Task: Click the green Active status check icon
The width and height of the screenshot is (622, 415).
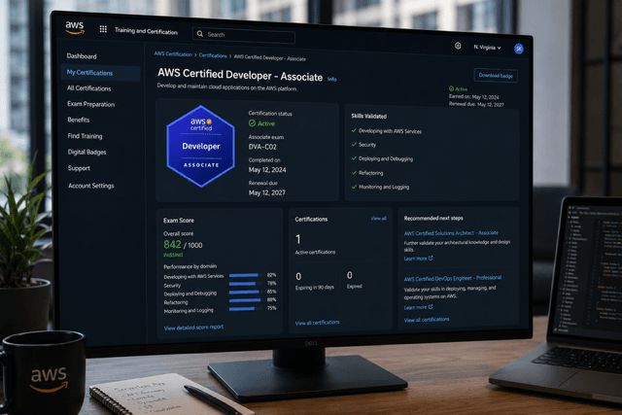Action: [252, 123]
